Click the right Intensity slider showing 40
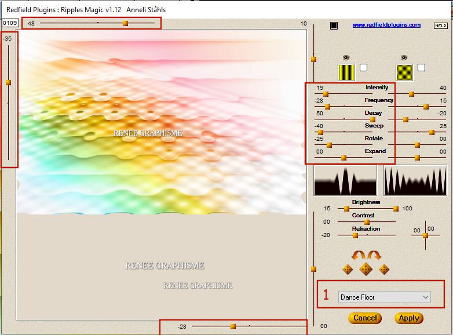453x335 pixels. tap(411, 94)
